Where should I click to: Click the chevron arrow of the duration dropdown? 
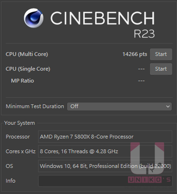[168, 106]
